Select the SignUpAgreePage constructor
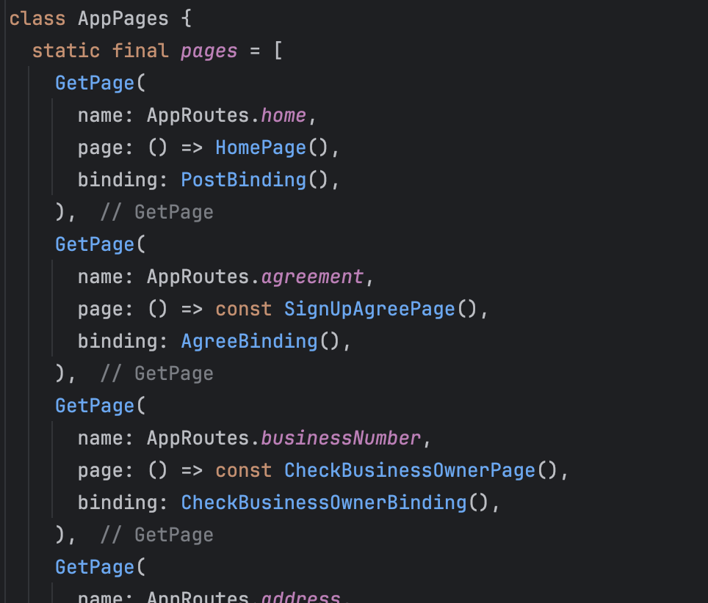The height and width of the screenshot is (603, 708). pyautogui.click(x=369, y=310)
